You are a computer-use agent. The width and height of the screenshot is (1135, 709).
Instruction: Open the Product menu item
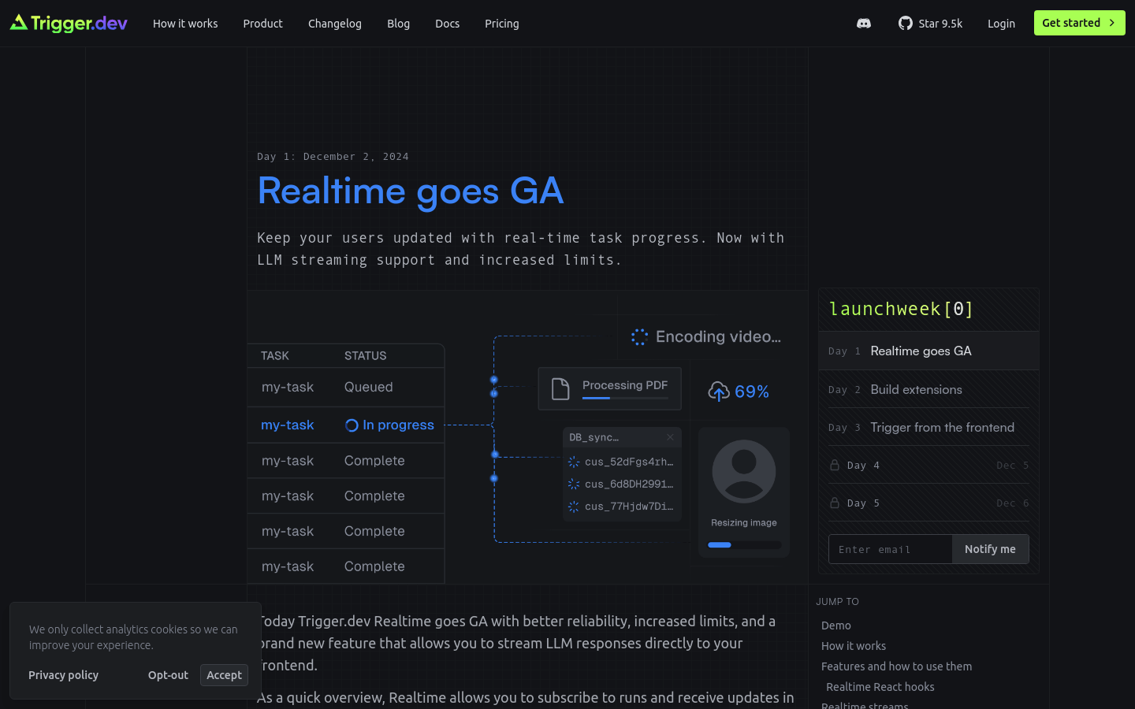pyautogui.click(x=262, y=24)
